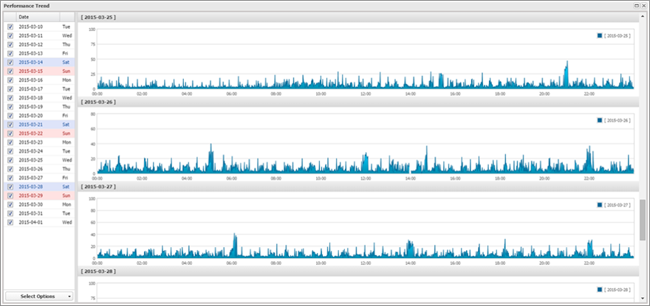
Task: Click the 2015-03-28 legend marker icon
Action: 600,290
